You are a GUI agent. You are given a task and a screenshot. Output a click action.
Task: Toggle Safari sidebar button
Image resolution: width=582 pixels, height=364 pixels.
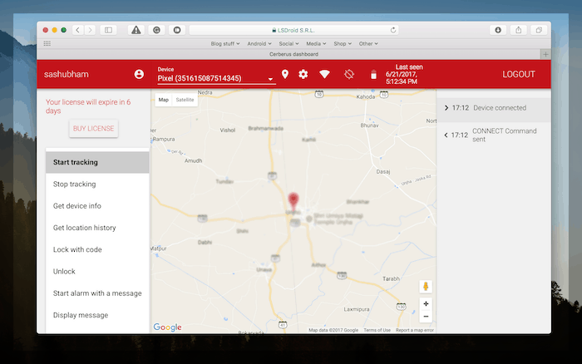108,30
